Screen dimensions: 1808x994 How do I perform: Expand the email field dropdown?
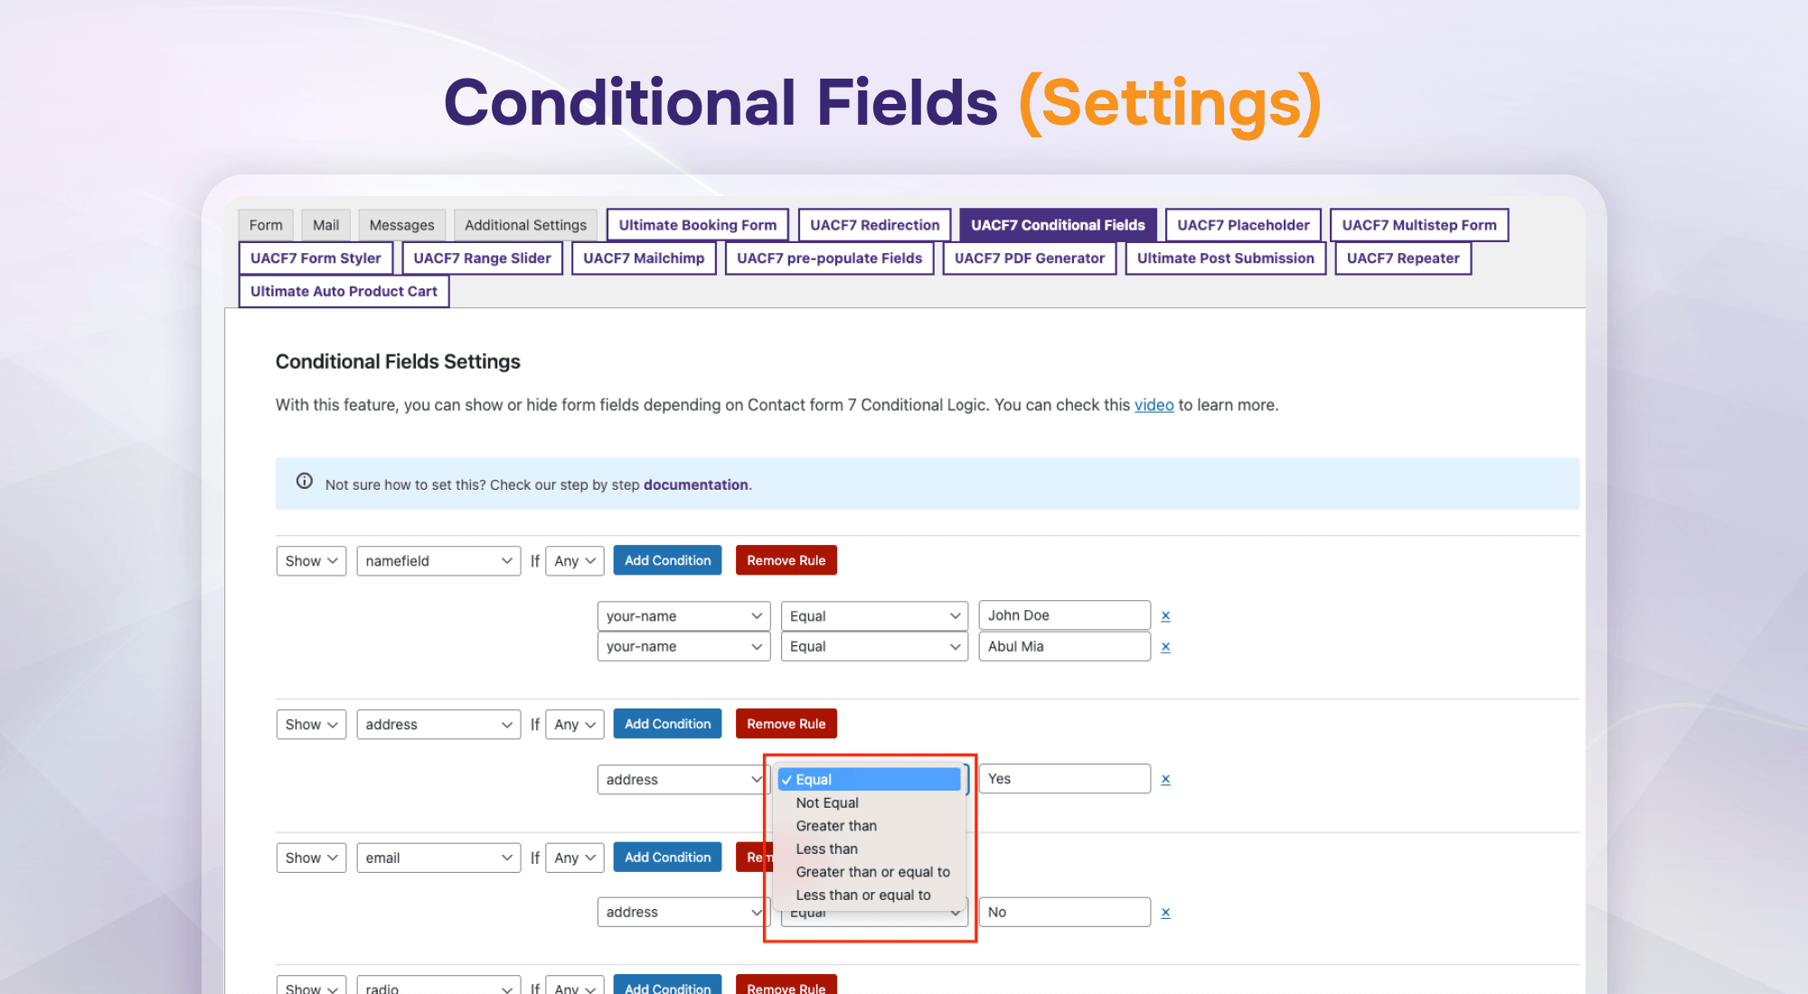coord(438,858)
